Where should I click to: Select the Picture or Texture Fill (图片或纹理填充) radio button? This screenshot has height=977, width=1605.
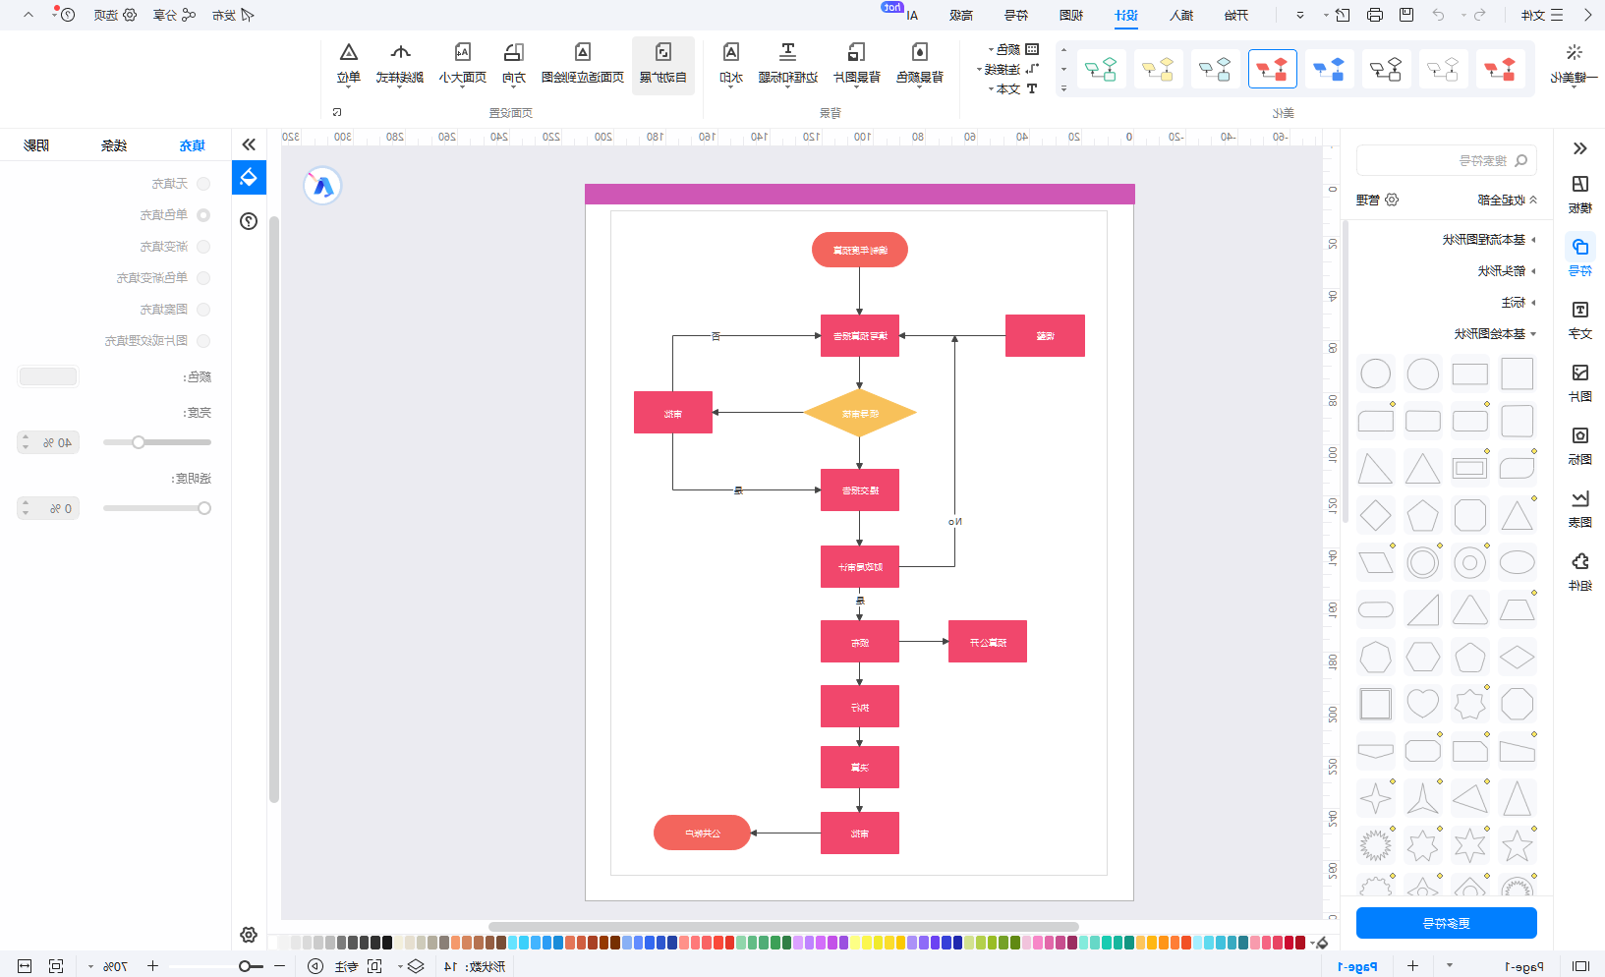(x=203, y=341)
